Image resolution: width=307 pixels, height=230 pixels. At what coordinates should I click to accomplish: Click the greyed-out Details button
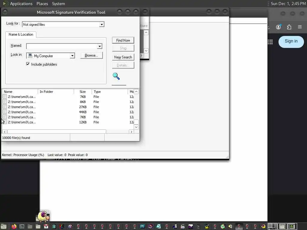[x=123, y=65]
